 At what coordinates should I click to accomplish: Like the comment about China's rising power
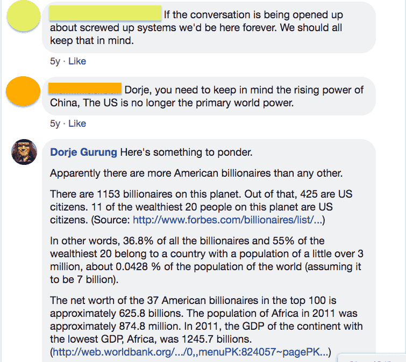[77, 124]
